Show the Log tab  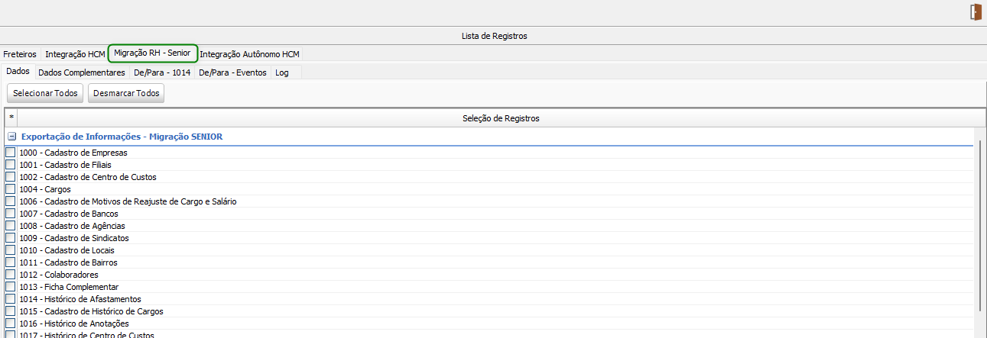pyautogui.click(x=282, y=72)
